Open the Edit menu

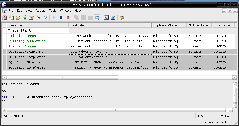pos(19,11)
